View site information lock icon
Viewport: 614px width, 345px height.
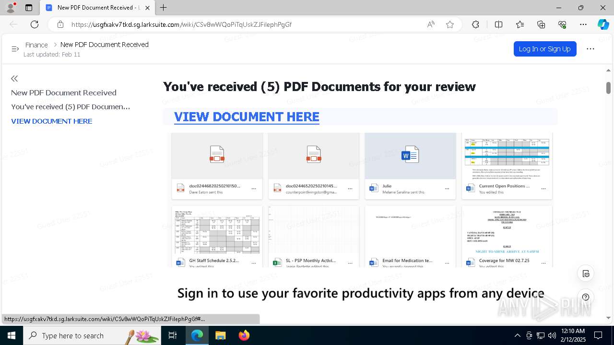[60, 24]
